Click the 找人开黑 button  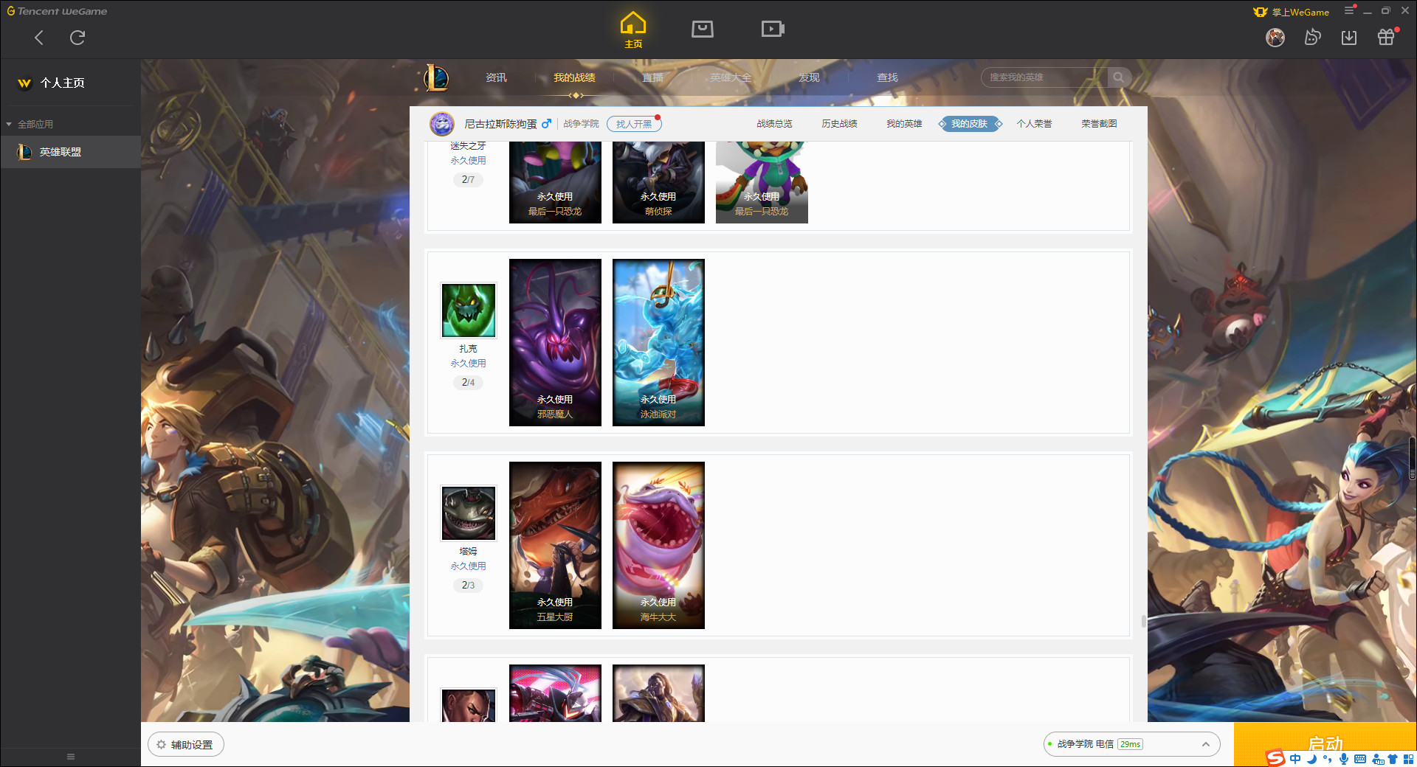coord(634,124)
